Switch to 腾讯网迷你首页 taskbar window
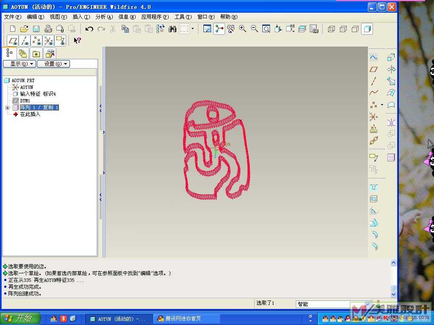The height and width of the screenshot is (325, 434). [x=186, y=319]
